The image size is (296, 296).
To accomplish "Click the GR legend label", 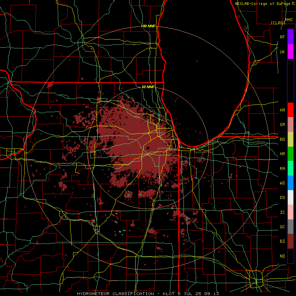I will pos(282,125).
